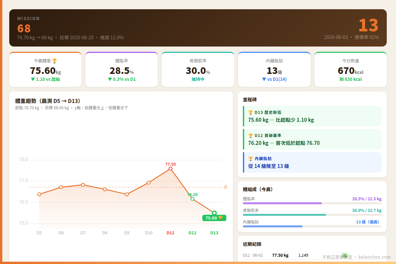The image size is (396, 264).
Task: Click the trophy icon in D13 歷史新低 milestone
Action: point(250,112)
